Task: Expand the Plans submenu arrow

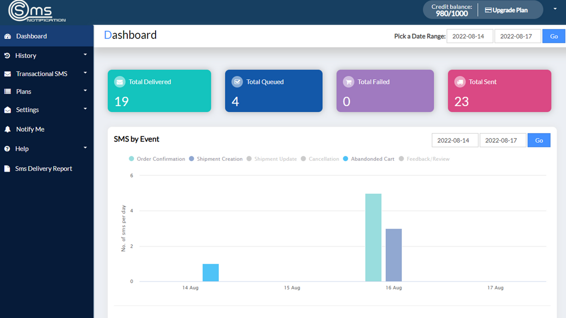Action: 85,91
